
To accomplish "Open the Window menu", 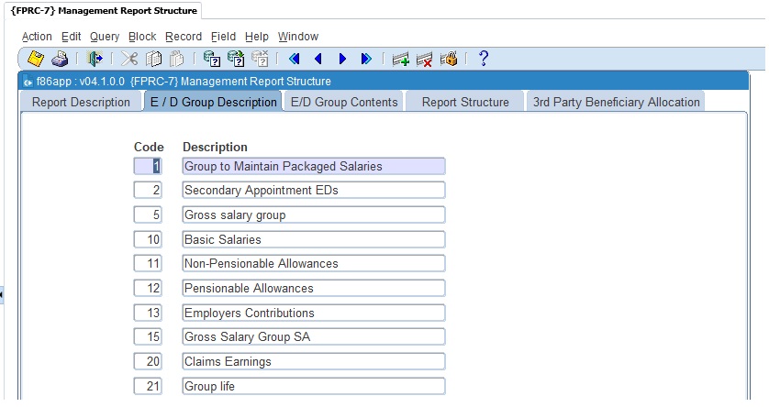I will click(x=297, y=37).
